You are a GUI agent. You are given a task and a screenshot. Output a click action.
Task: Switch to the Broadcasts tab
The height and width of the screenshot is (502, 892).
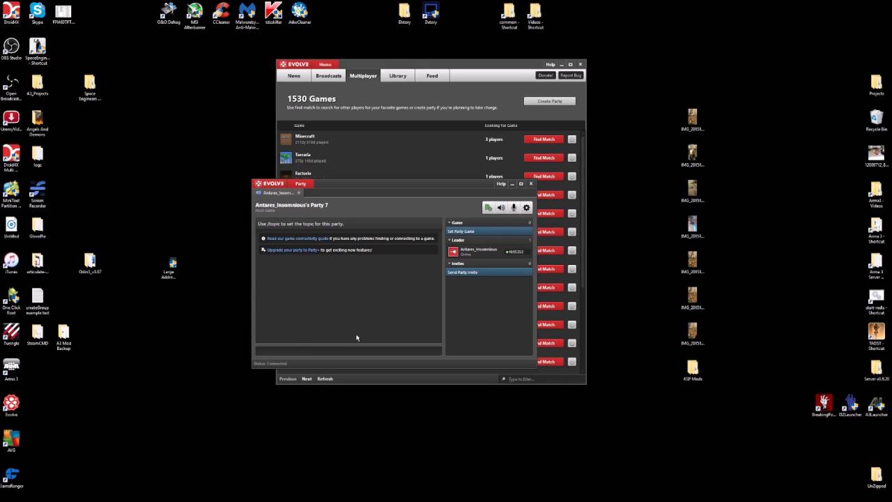click(x=328, y=75)
